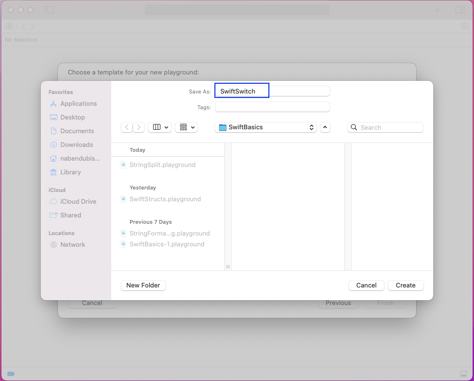The width and height of the screenshot is (474, 381).
Task: Click the Xcode plus add icon
Action: click(x=437, y=10)
